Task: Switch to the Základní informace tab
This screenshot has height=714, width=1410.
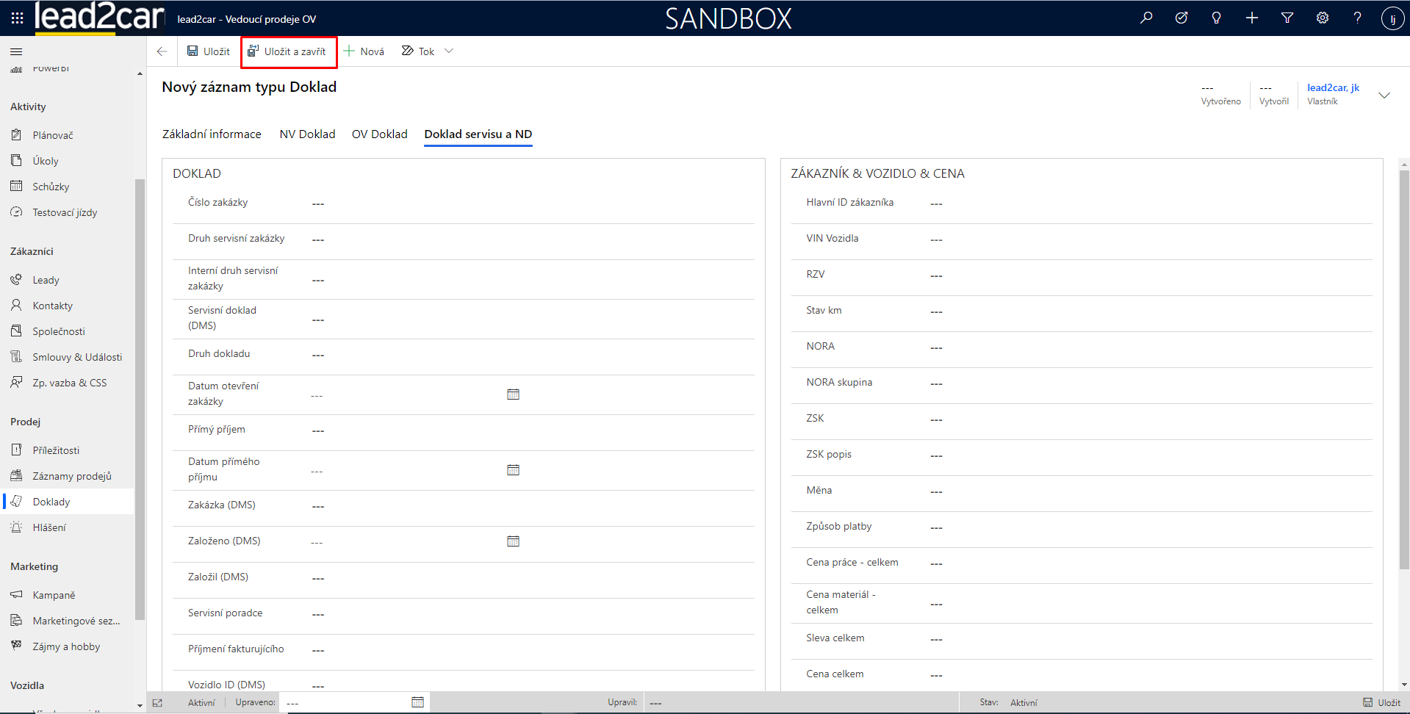Action: [x=212, y=134]
